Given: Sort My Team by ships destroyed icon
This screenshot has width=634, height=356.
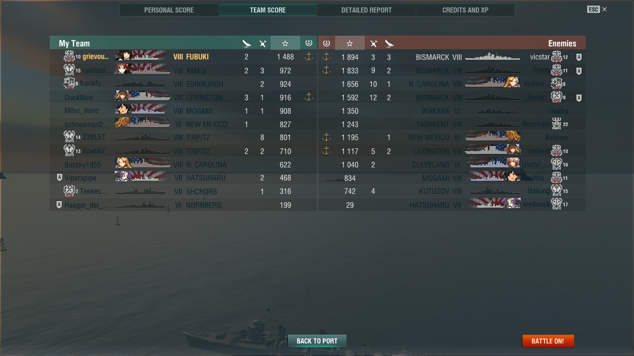Looking at the screenshot, I should 246,44.
